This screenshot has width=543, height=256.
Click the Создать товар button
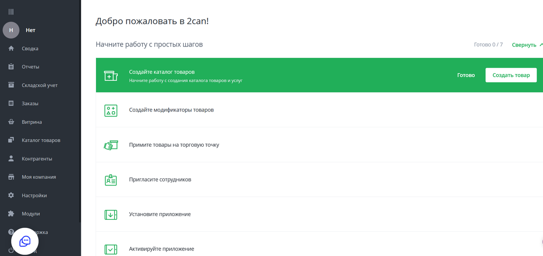511,75
